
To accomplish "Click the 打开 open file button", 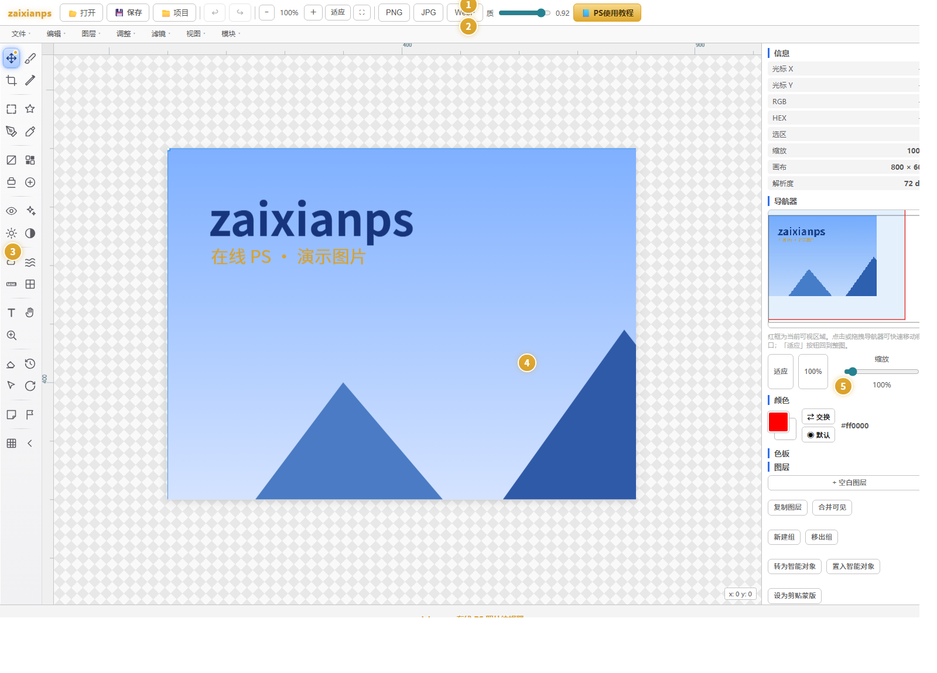I will pyautogui.click(x=81, y=12).
